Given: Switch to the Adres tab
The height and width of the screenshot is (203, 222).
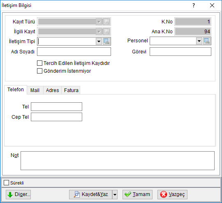Looking at the screenshot, I should pyautogui.click(x=52, y=90).
